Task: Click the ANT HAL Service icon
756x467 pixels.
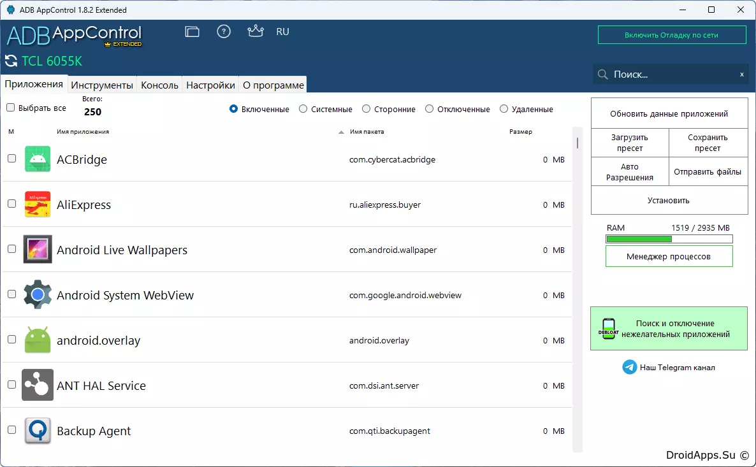Action: 38,385
